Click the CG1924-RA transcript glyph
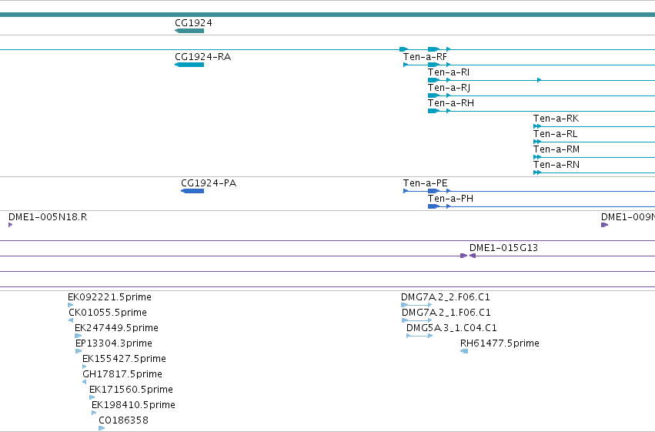Viewport: 655px width, 432px height. pos(189,65)
